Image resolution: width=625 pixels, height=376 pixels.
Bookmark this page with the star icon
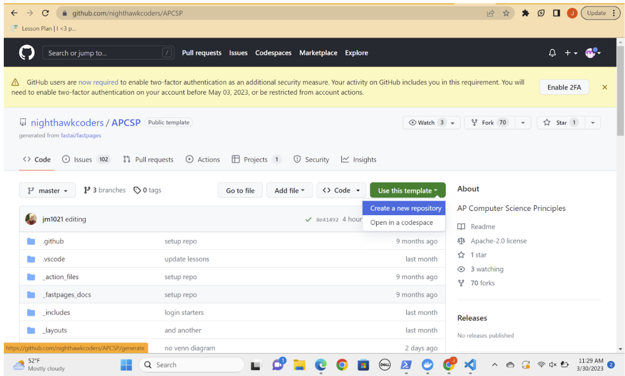506,13
